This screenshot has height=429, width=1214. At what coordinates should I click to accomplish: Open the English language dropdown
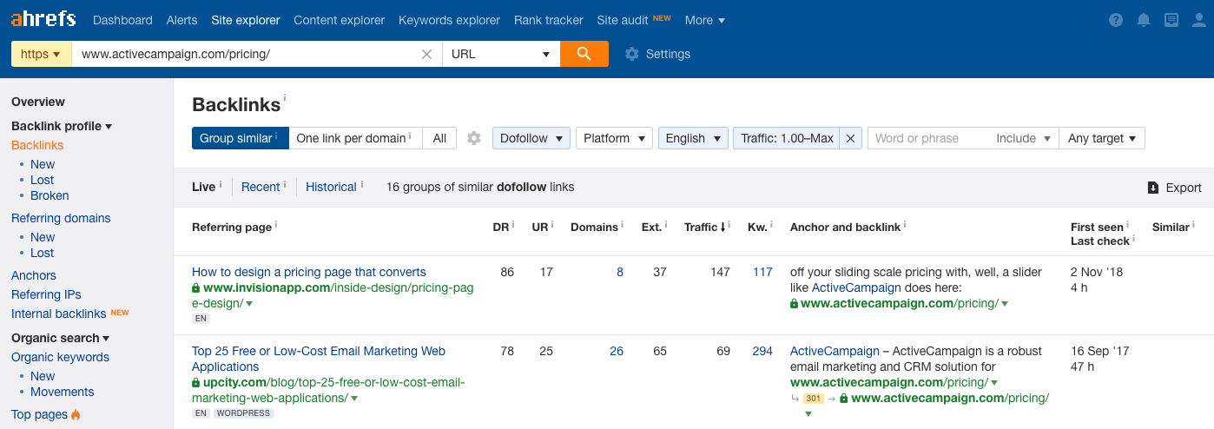click(693, 138)
